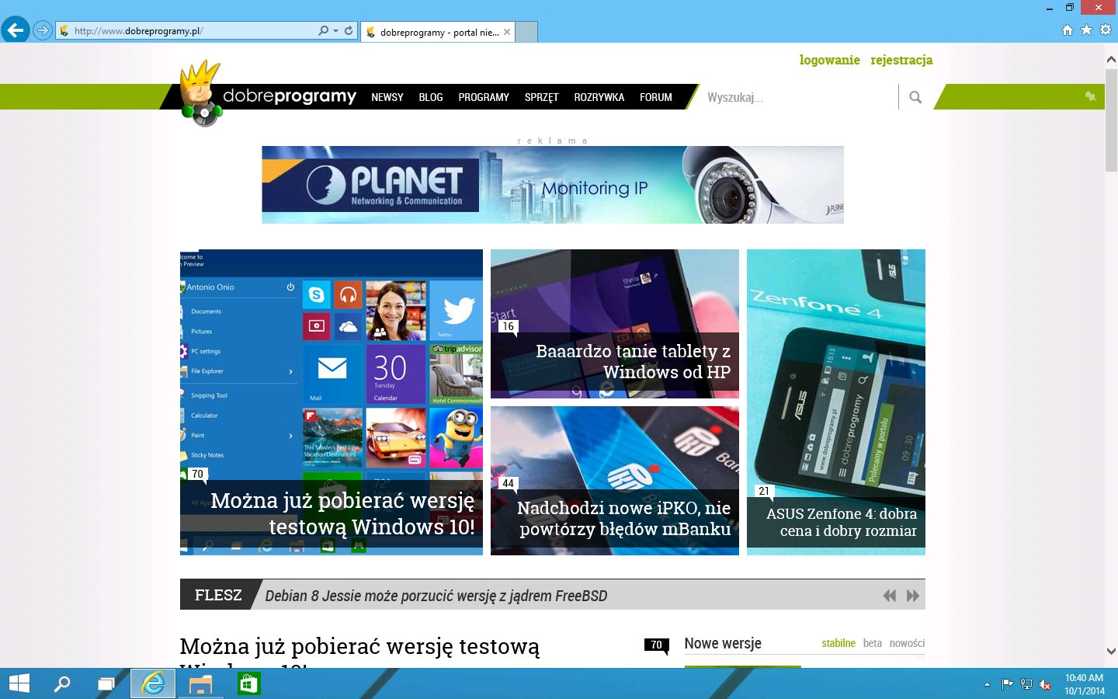Open the Task View taskbar icon

pos(106,683)
